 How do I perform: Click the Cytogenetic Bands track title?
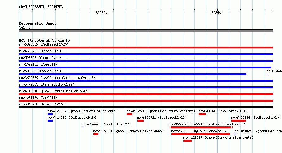(x=38, y=23)
